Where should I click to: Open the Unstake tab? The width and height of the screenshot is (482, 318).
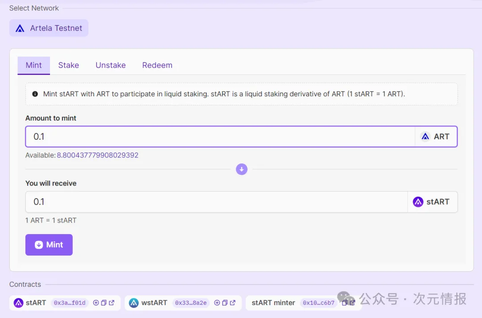coord(110,65)
